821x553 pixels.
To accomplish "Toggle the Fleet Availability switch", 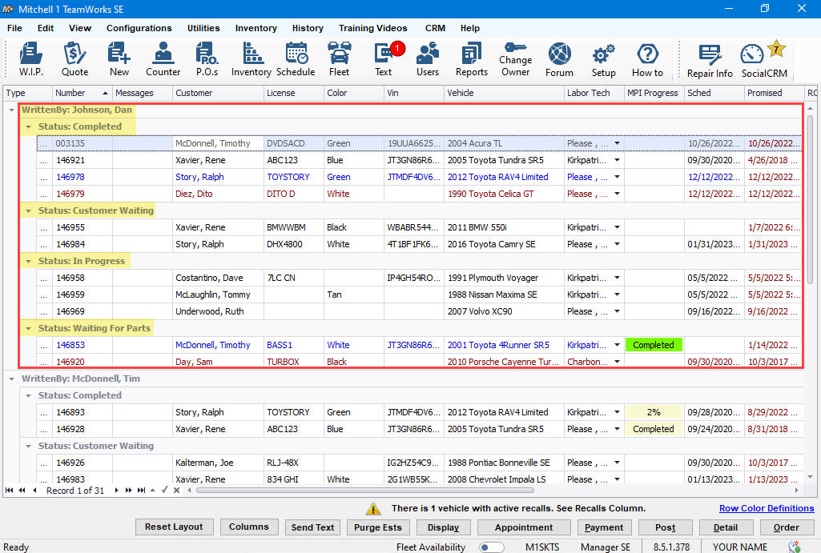I will (x=491, y=547).
